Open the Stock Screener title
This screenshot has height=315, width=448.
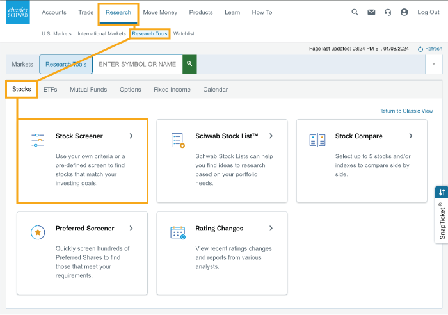click(79, 136)
